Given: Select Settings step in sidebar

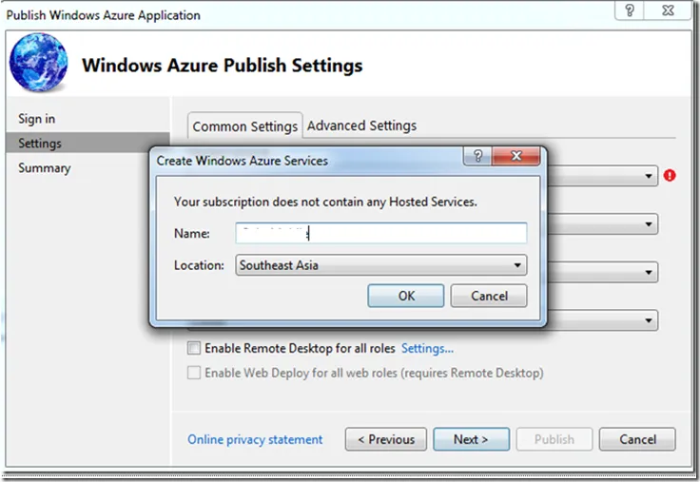Looking at the screenshot, I should coord(87,144).
